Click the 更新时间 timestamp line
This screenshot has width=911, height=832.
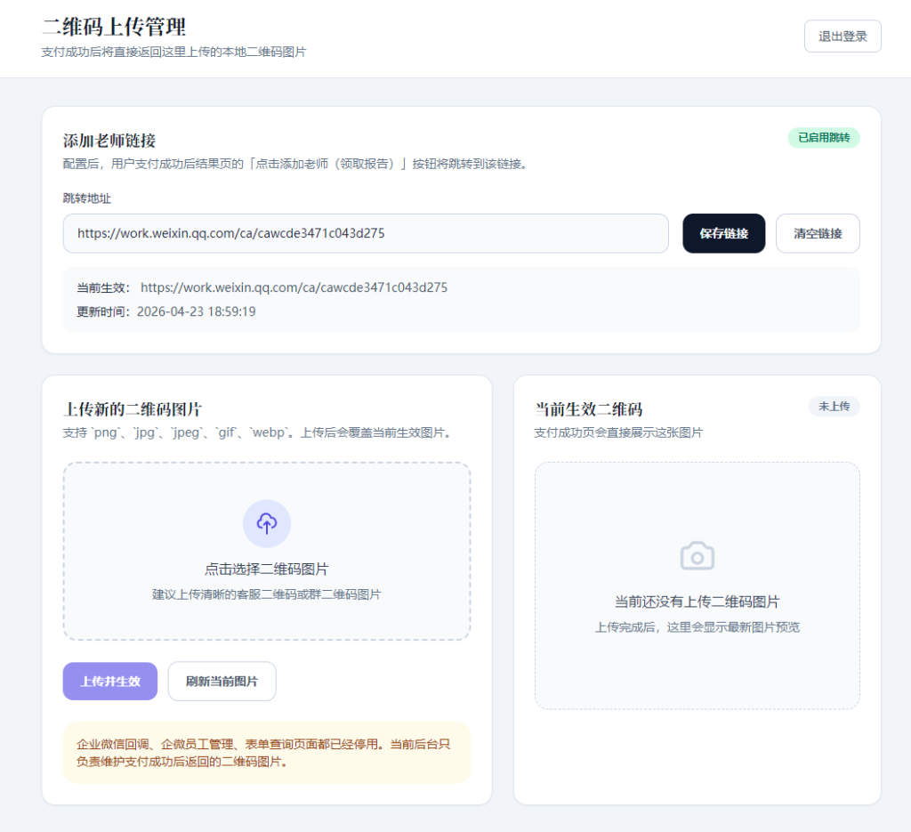click(166, 311)
